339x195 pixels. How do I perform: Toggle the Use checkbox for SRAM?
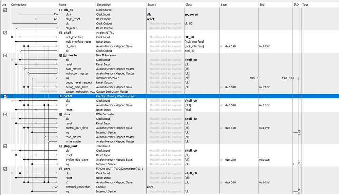tap(5, 96)
